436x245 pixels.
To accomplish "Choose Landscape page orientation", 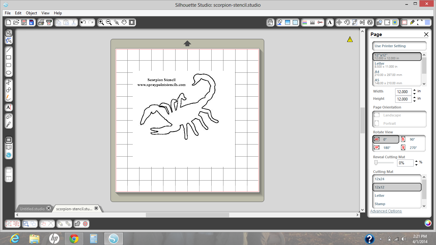I will 399,115.
